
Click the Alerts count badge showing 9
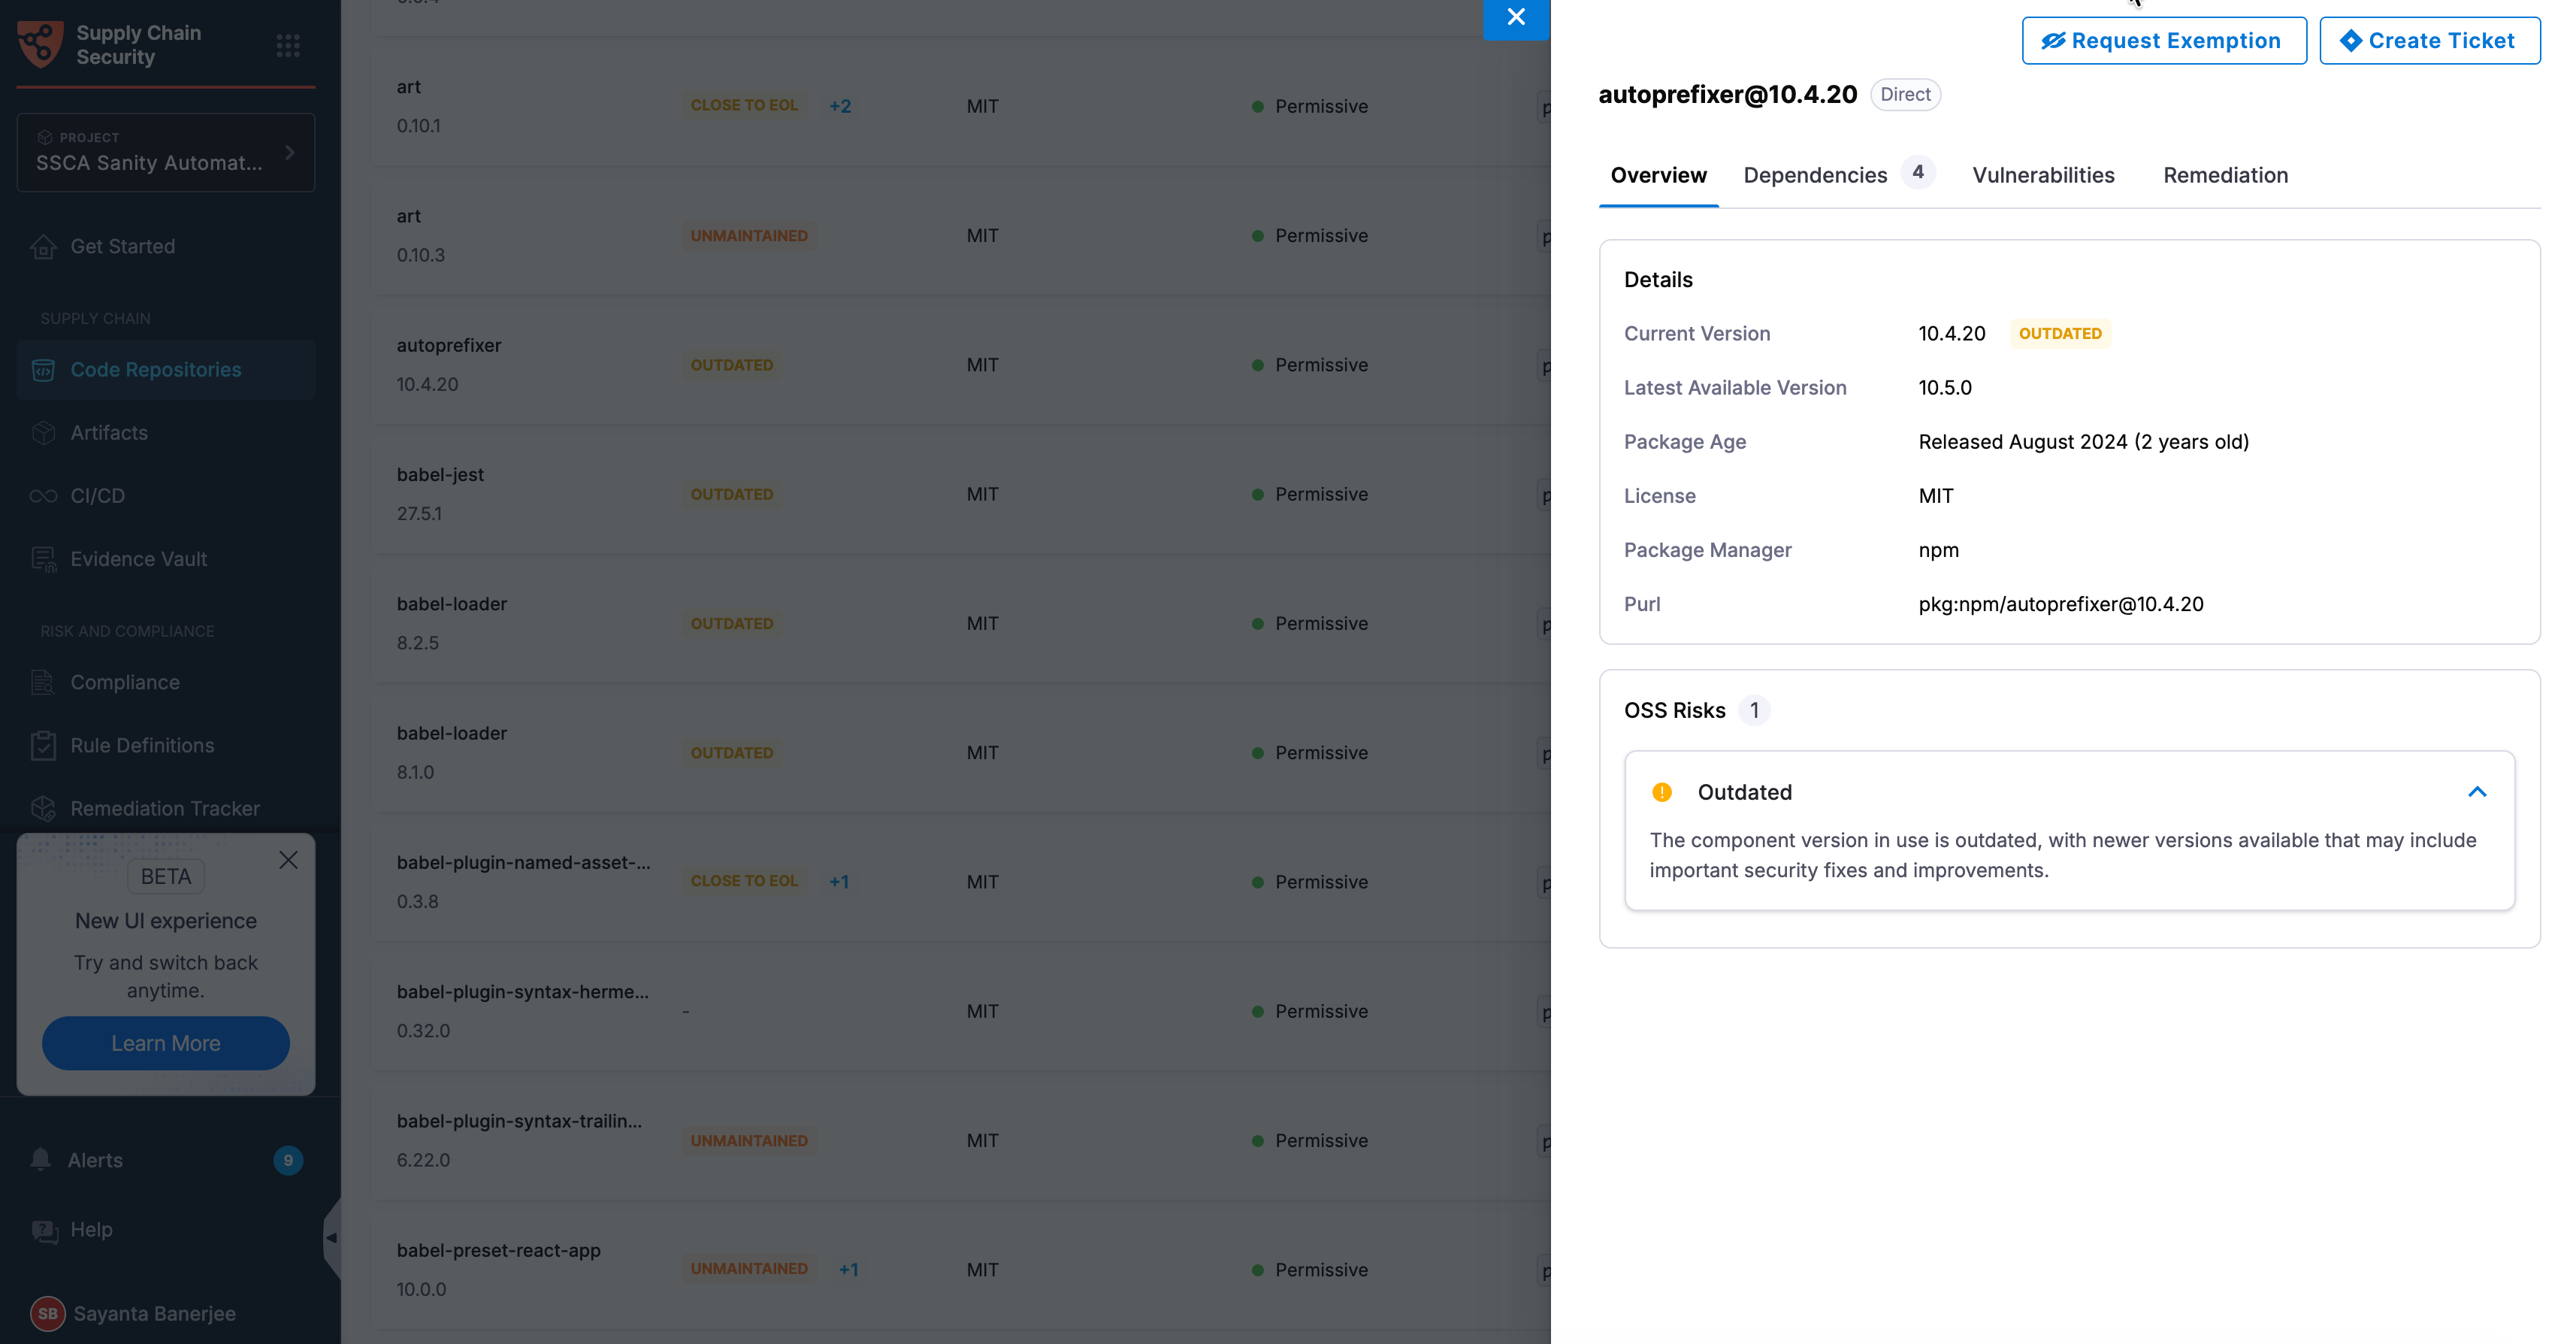[x=288, y=1160]
